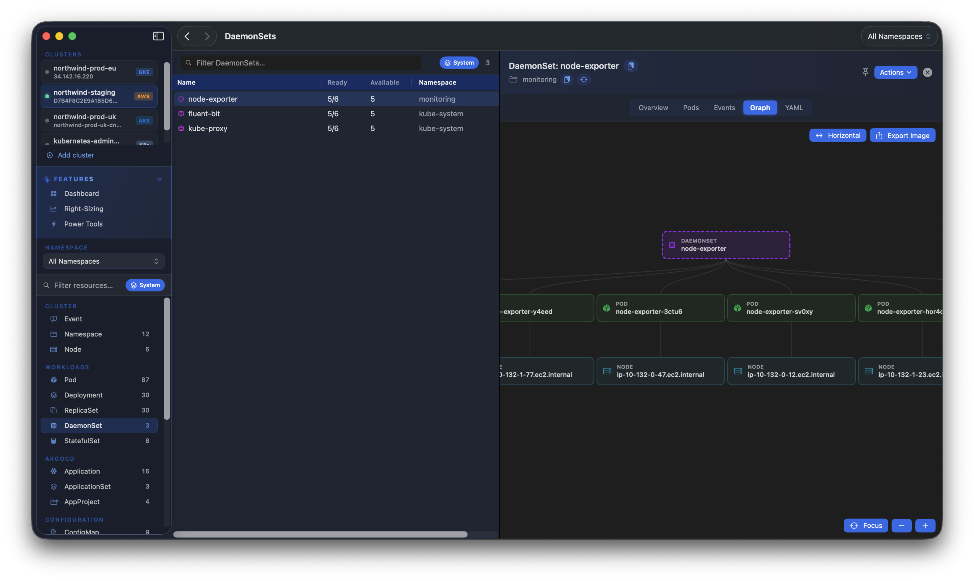
Task: Open Dashboard feature
Action: pos(81,193)
